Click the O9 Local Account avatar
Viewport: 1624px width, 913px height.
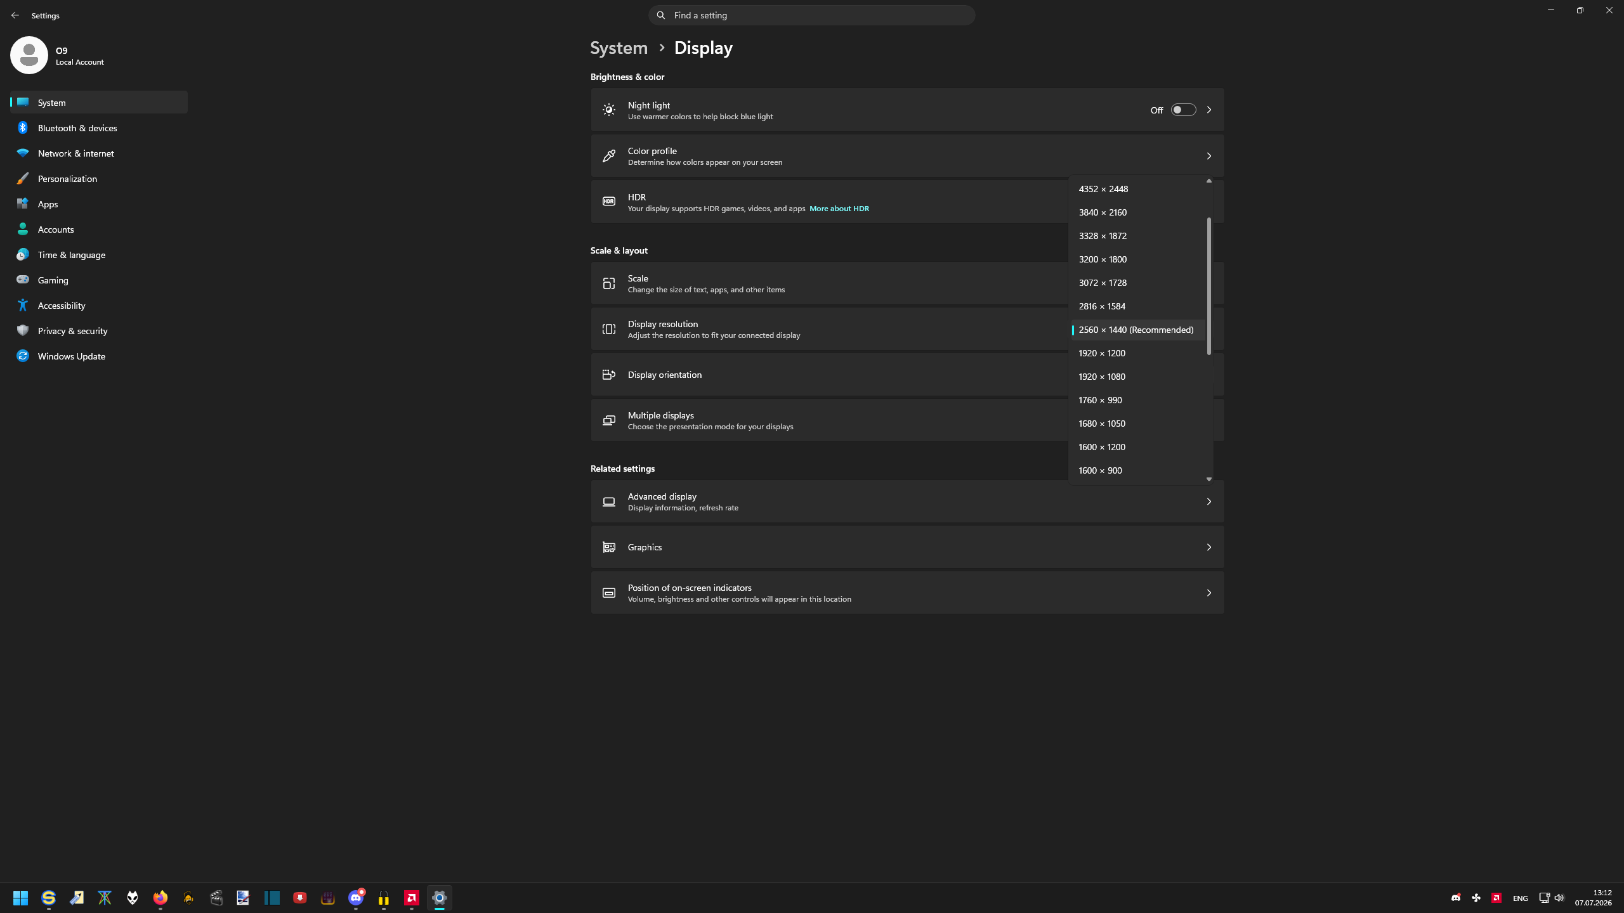click(29, 55)
